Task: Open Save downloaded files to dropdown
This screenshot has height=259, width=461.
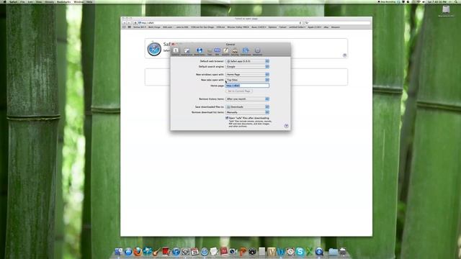Action: tap(247, 107)
